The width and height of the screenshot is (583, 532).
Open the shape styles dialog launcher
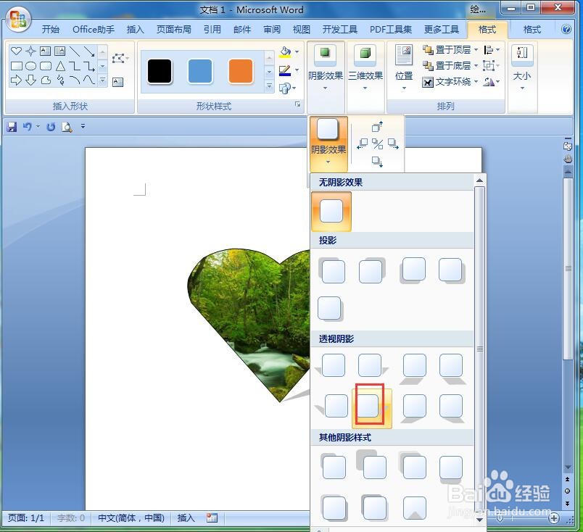pos(297,104)
